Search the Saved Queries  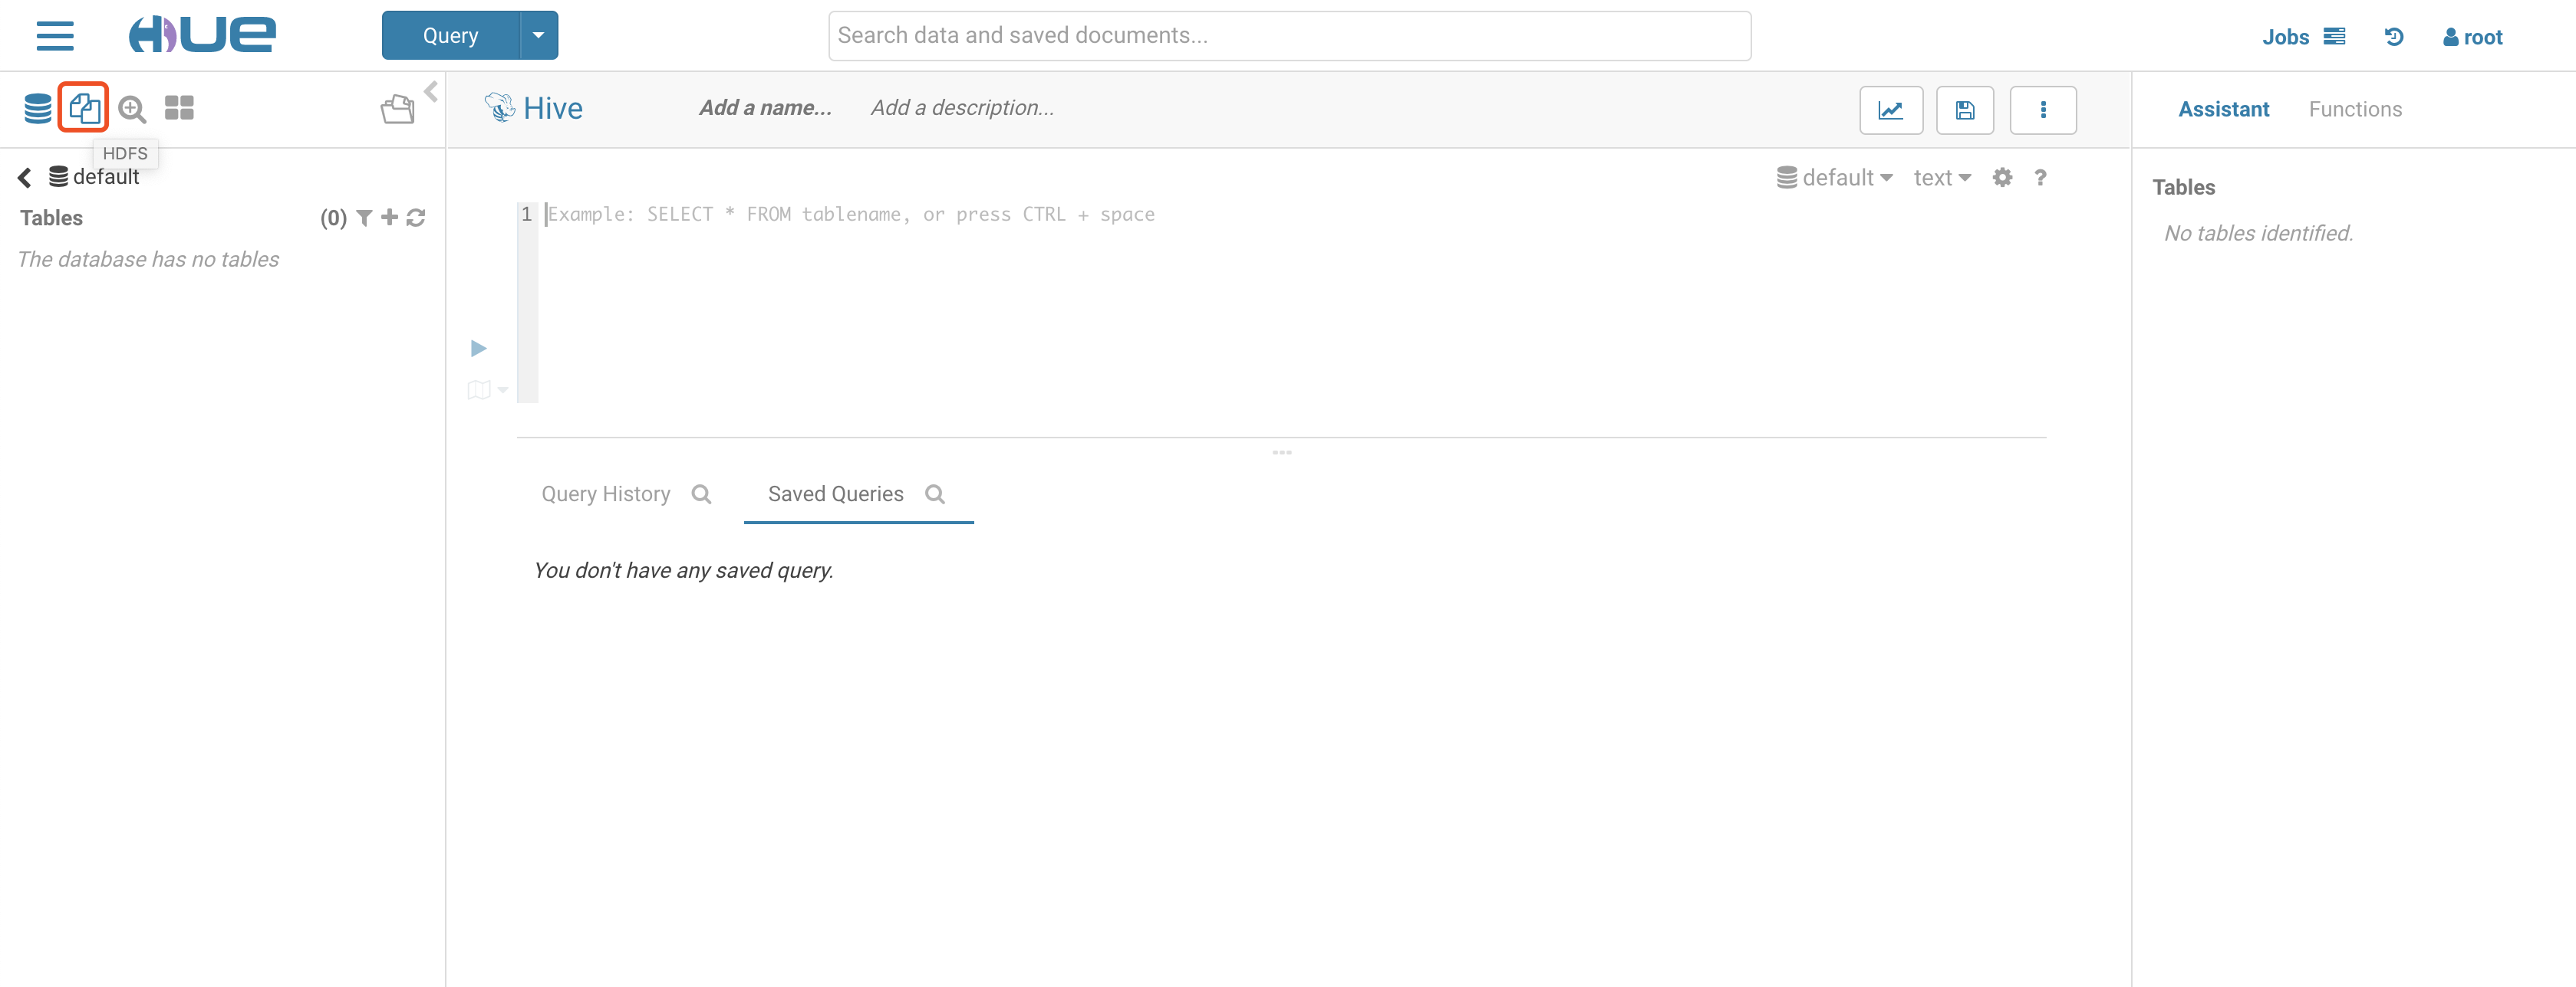935,494
